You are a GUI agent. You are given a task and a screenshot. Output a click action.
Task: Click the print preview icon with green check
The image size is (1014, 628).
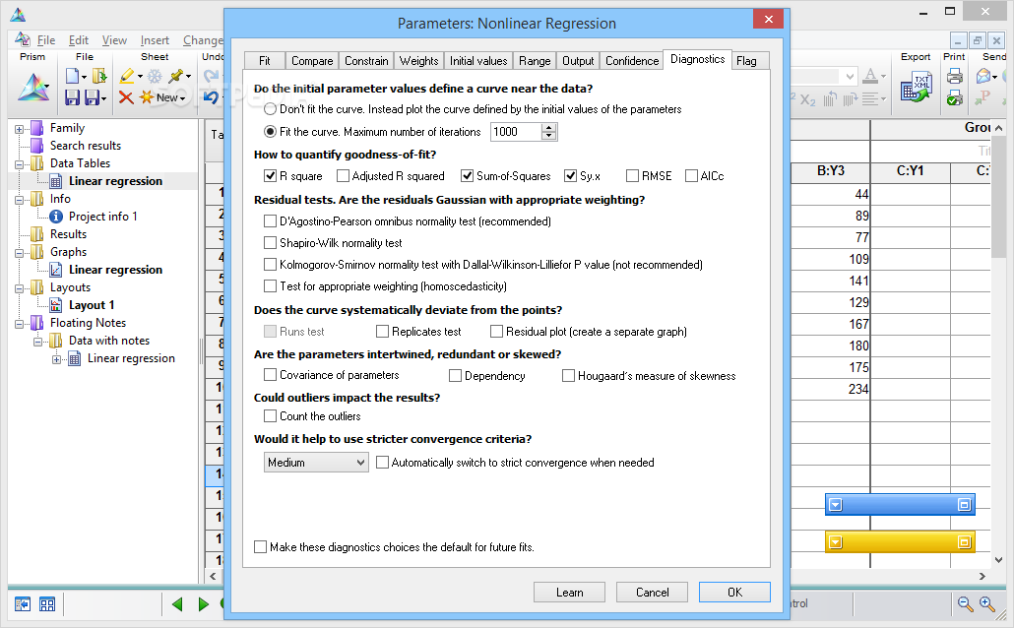tap(955, 98)
